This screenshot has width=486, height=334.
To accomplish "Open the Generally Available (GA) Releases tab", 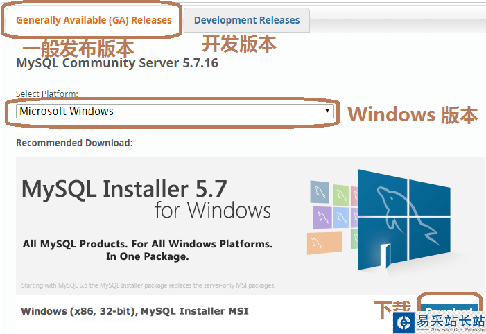I will (94, 20).
